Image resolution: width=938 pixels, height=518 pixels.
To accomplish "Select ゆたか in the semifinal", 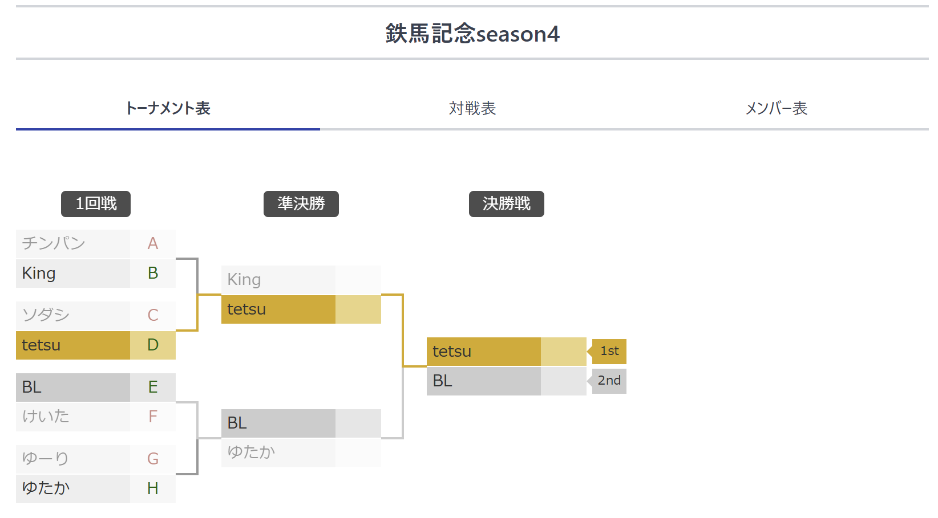I will point(278,452).
